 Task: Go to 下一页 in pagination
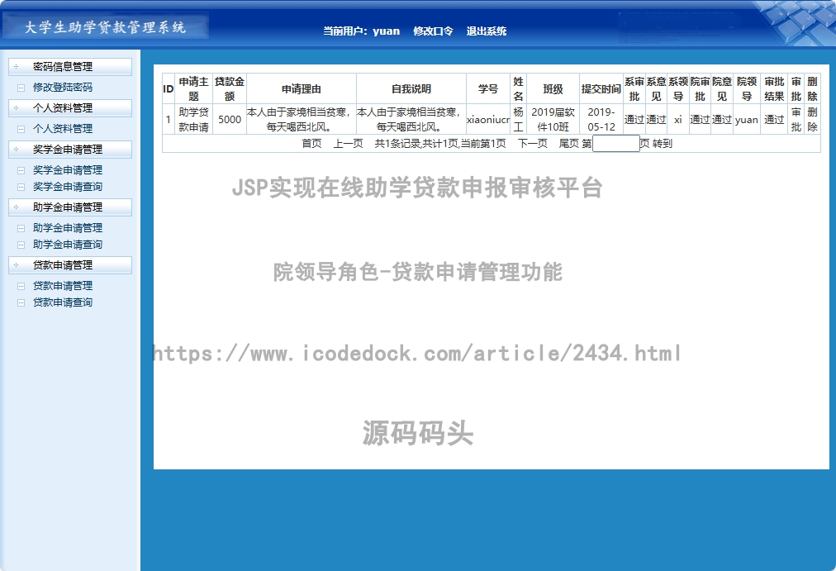[x=532, y=144]
